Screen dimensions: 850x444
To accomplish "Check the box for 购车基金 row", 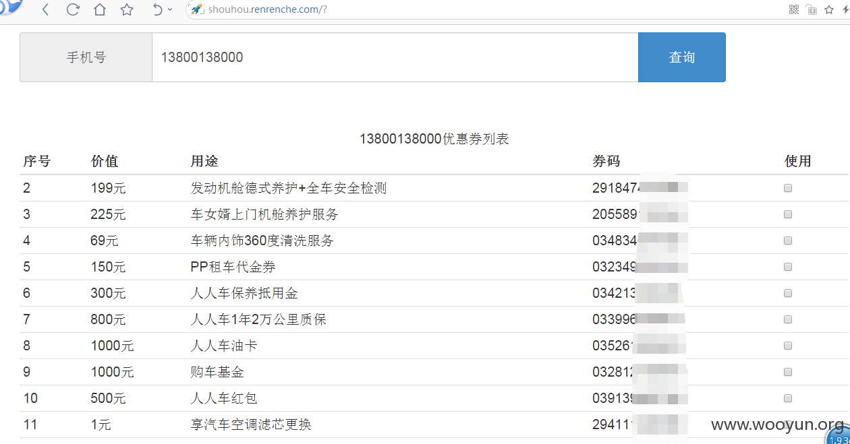I will (788, 372).
